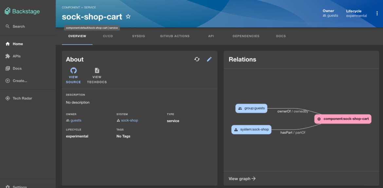The image size is (383, 188).
Task: Open the GitHub Actions tab
Action: tap(175, 36)
